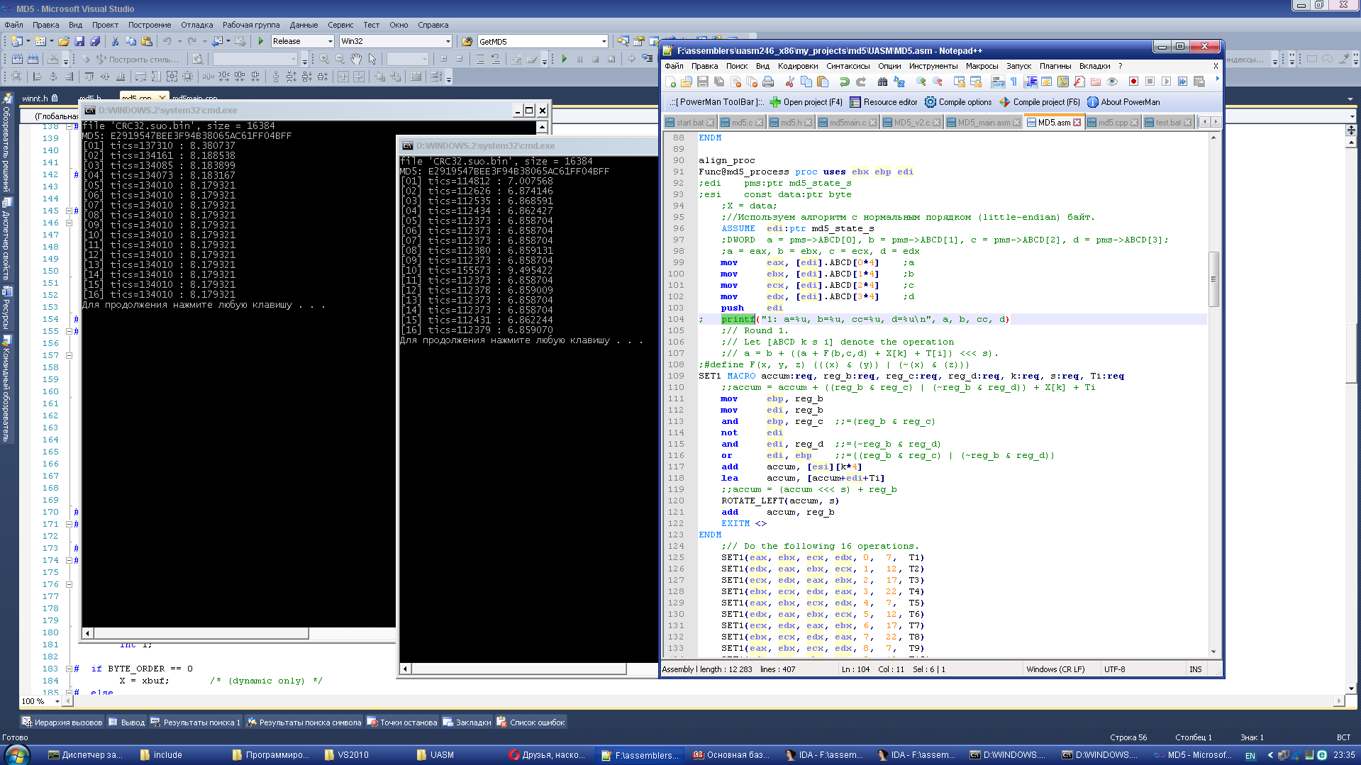Click Save All icon in Visual Studio toolbar
The image size is (1361, 765).
click(95, 42)
